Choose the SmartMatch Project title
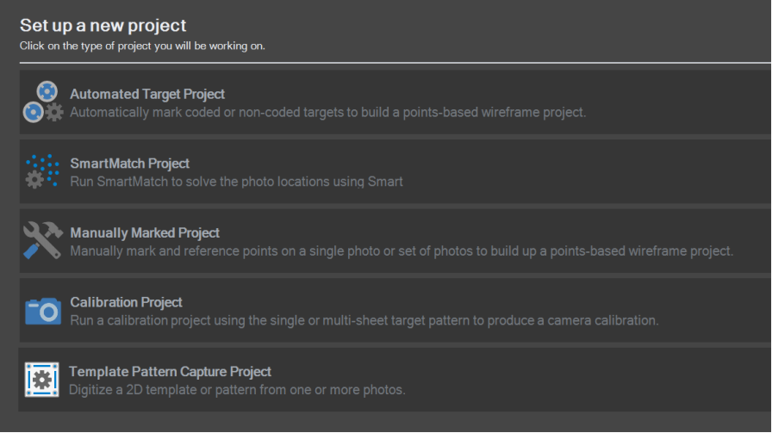This screenshot has width=772, height=433. (129, 164)
